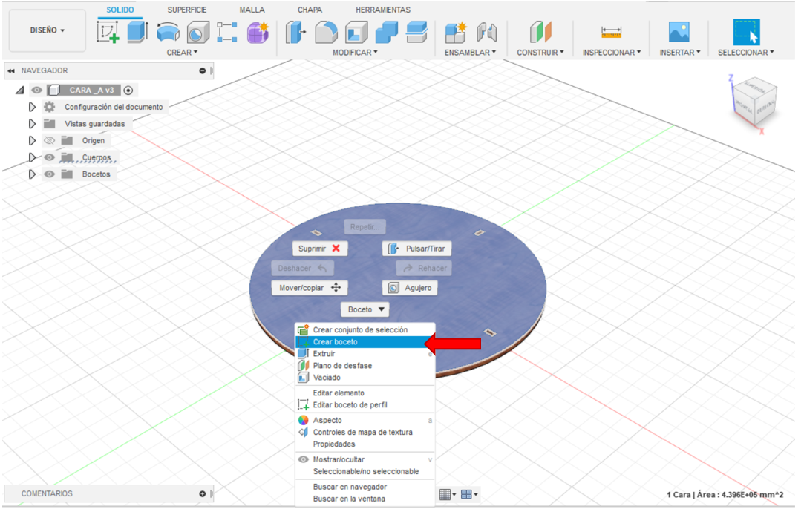Choose the Hole tool in toolbar

(198, 33)
